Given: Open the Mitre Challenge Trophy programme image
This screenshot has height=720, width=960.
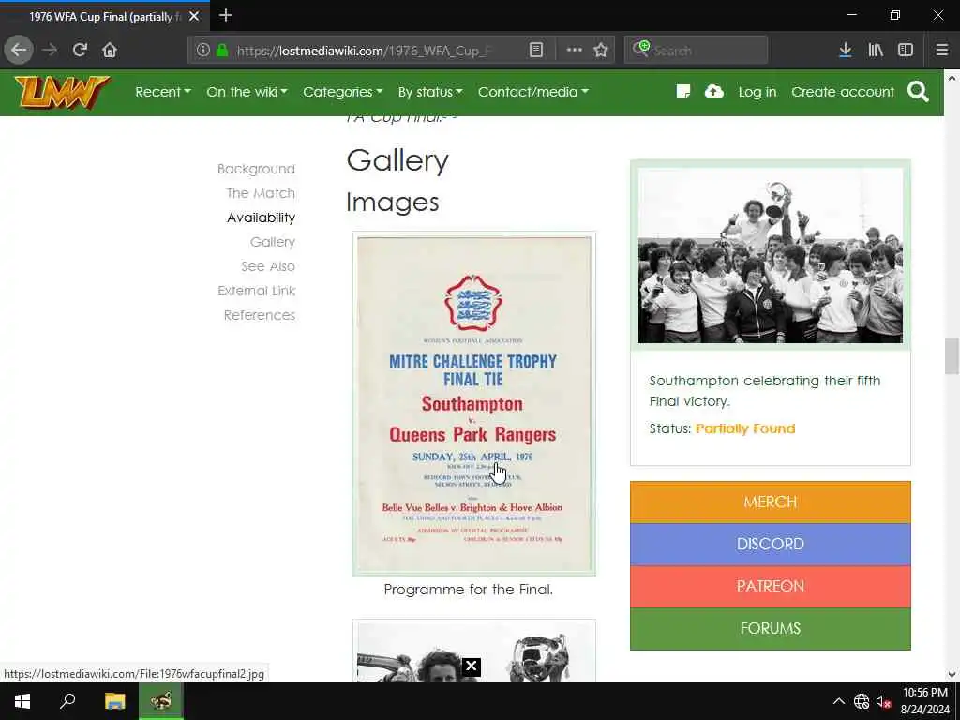Looking at the screenshot, I should [x=473, y=404].
